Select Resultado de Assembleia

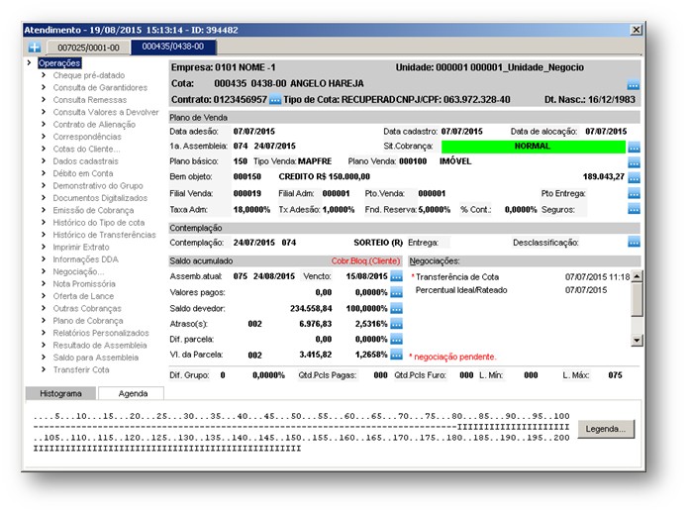[x=100, y=346]
